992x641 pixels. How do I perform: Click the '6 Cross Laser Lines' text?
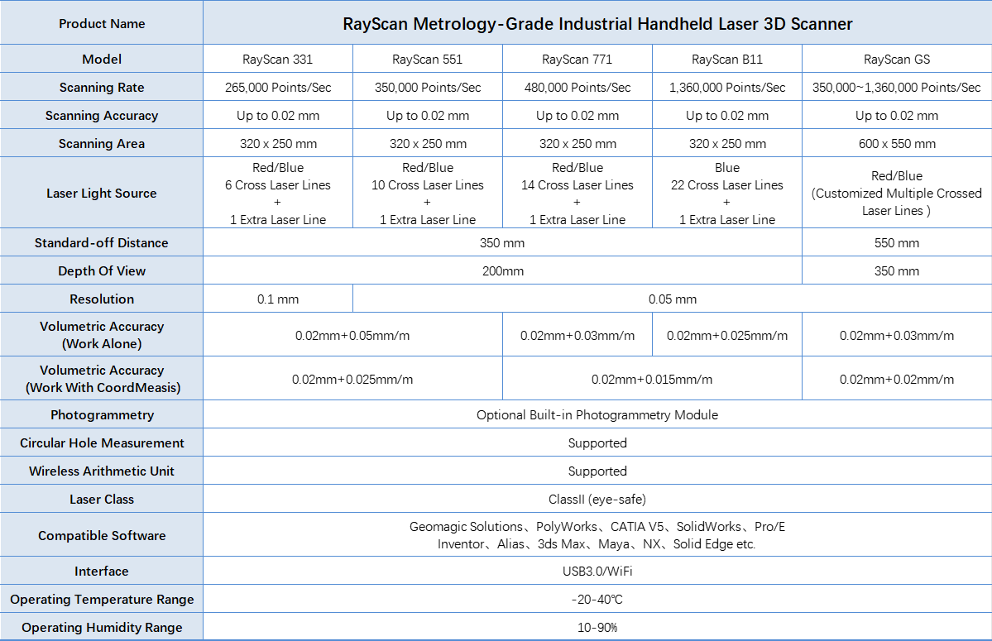278,185
